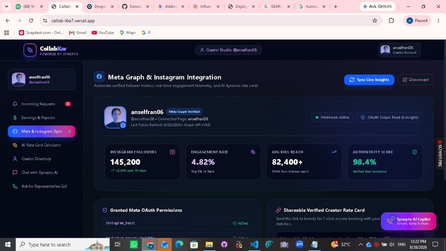Click incoming requests badge showing 3

[68, 104]
